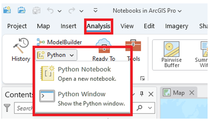Close the Contents pane

tap(151, 94)
